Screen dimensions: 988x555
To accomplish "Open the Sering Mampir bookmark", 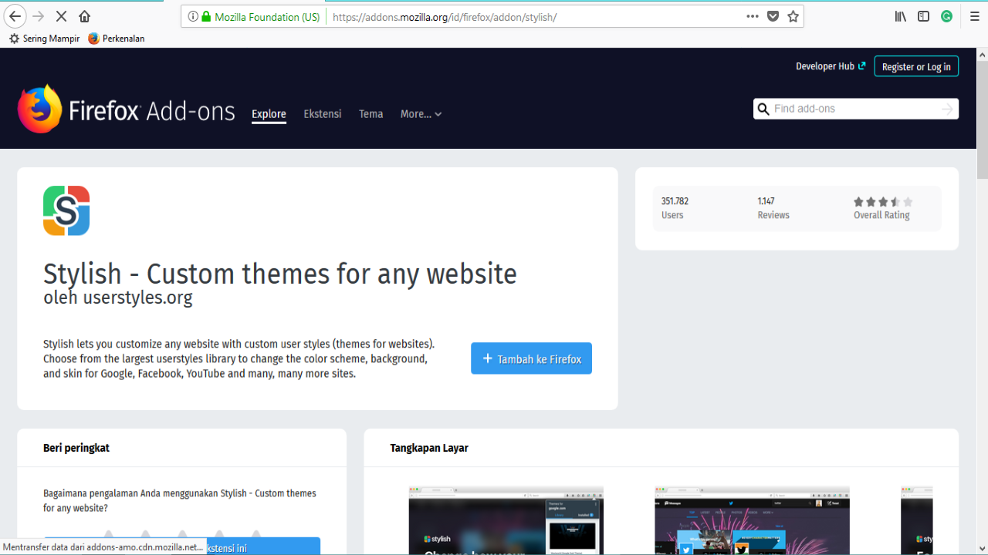I will click(44, 39).
